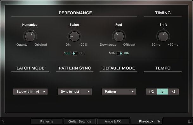Screen dimensions: 193x125
Task: Click the Feel knob
Action: pyautogui.click(x=119, y=36)
